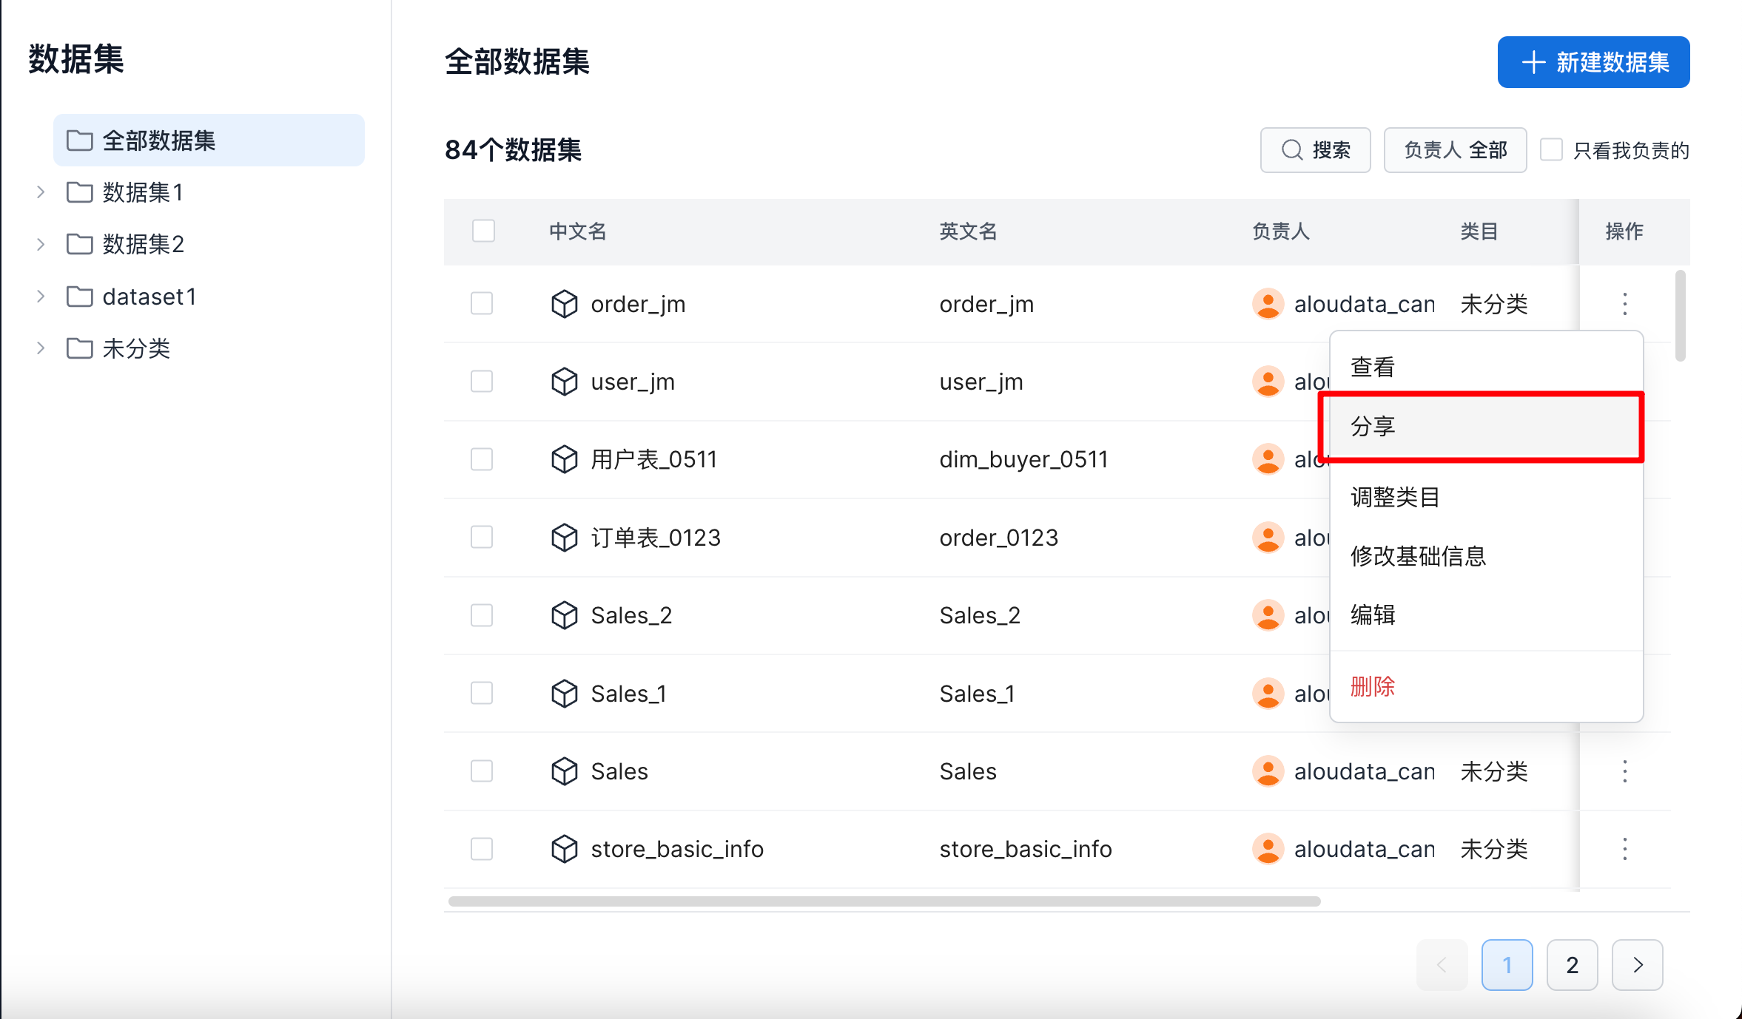Go to page 2 of the list

1572,965
